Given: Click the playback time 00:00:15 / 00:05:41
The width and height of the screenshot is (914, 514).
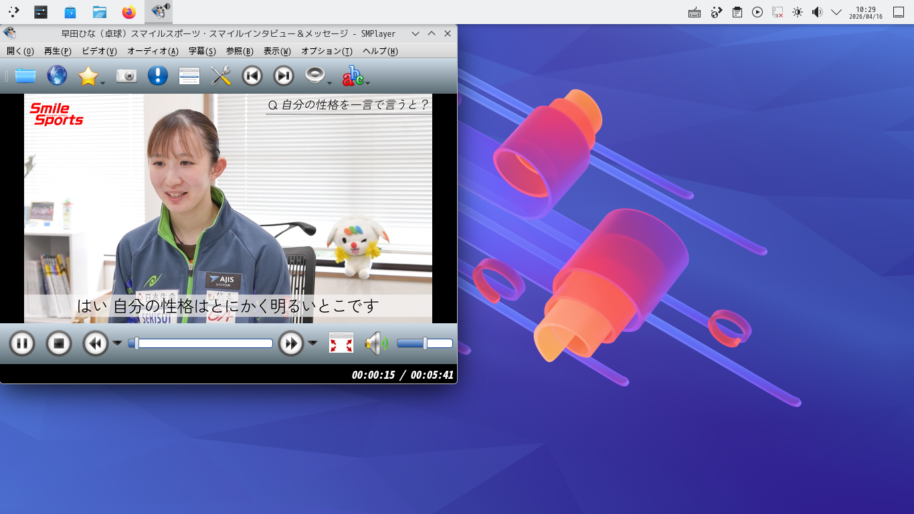Looking at the screenshot, I should click(403, 375).
